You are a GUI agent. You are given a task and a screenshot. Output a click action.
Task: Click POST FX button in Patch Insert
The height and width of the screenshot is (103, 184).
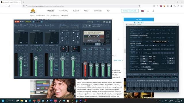[x=174, y=80]
